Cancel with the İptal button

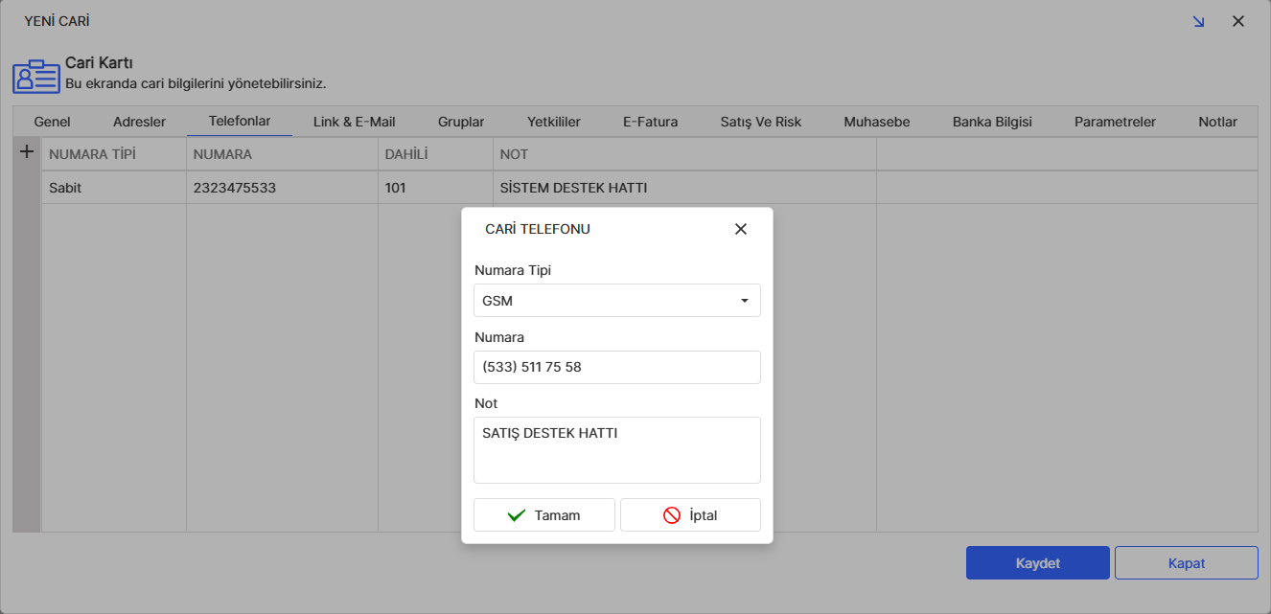pyautogui.click(x=690, y=515)
